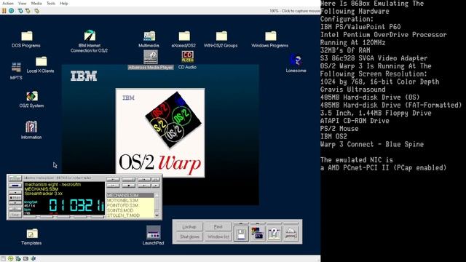
Task: Click the Shut down button in LaunchPad
Action: click(189, 237)
